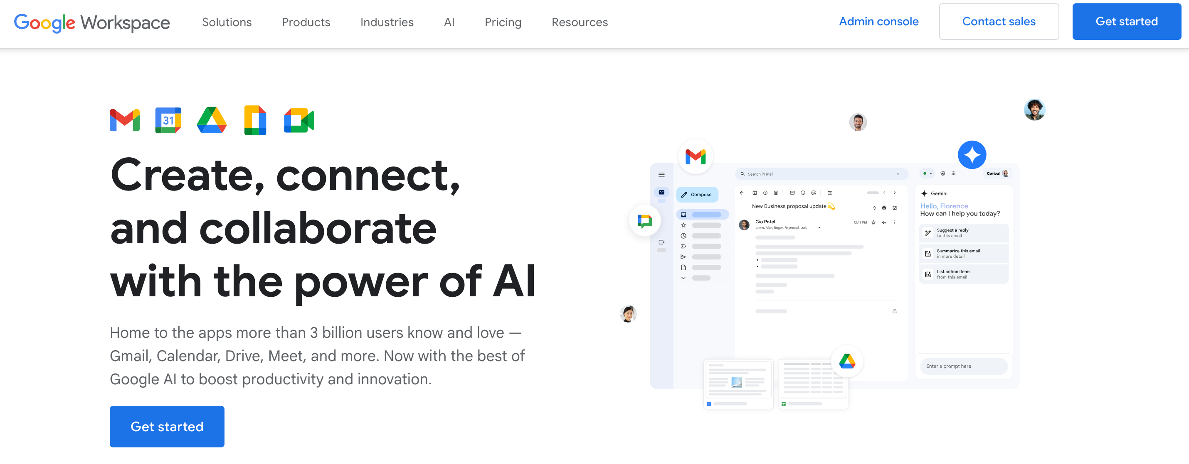
Task: Click the Sent arrow icon in folder list
Action: click(683, 257)
